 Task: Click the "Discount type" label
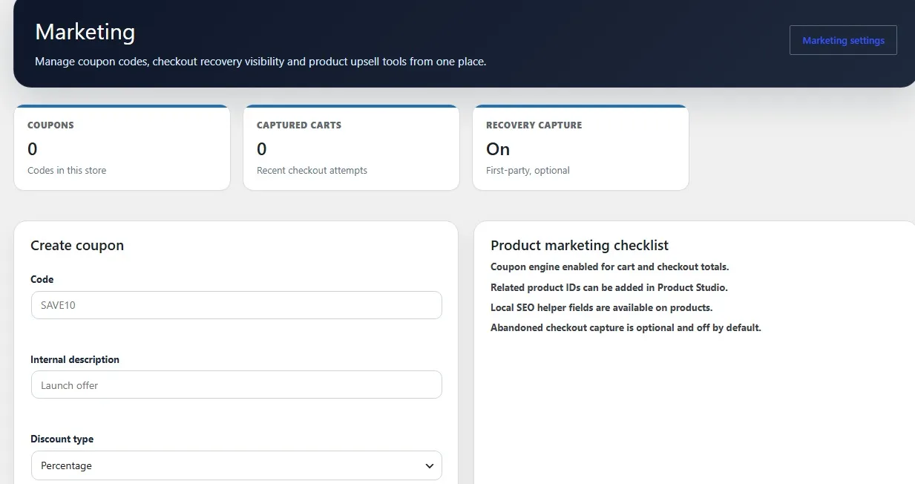coord(62,439)
